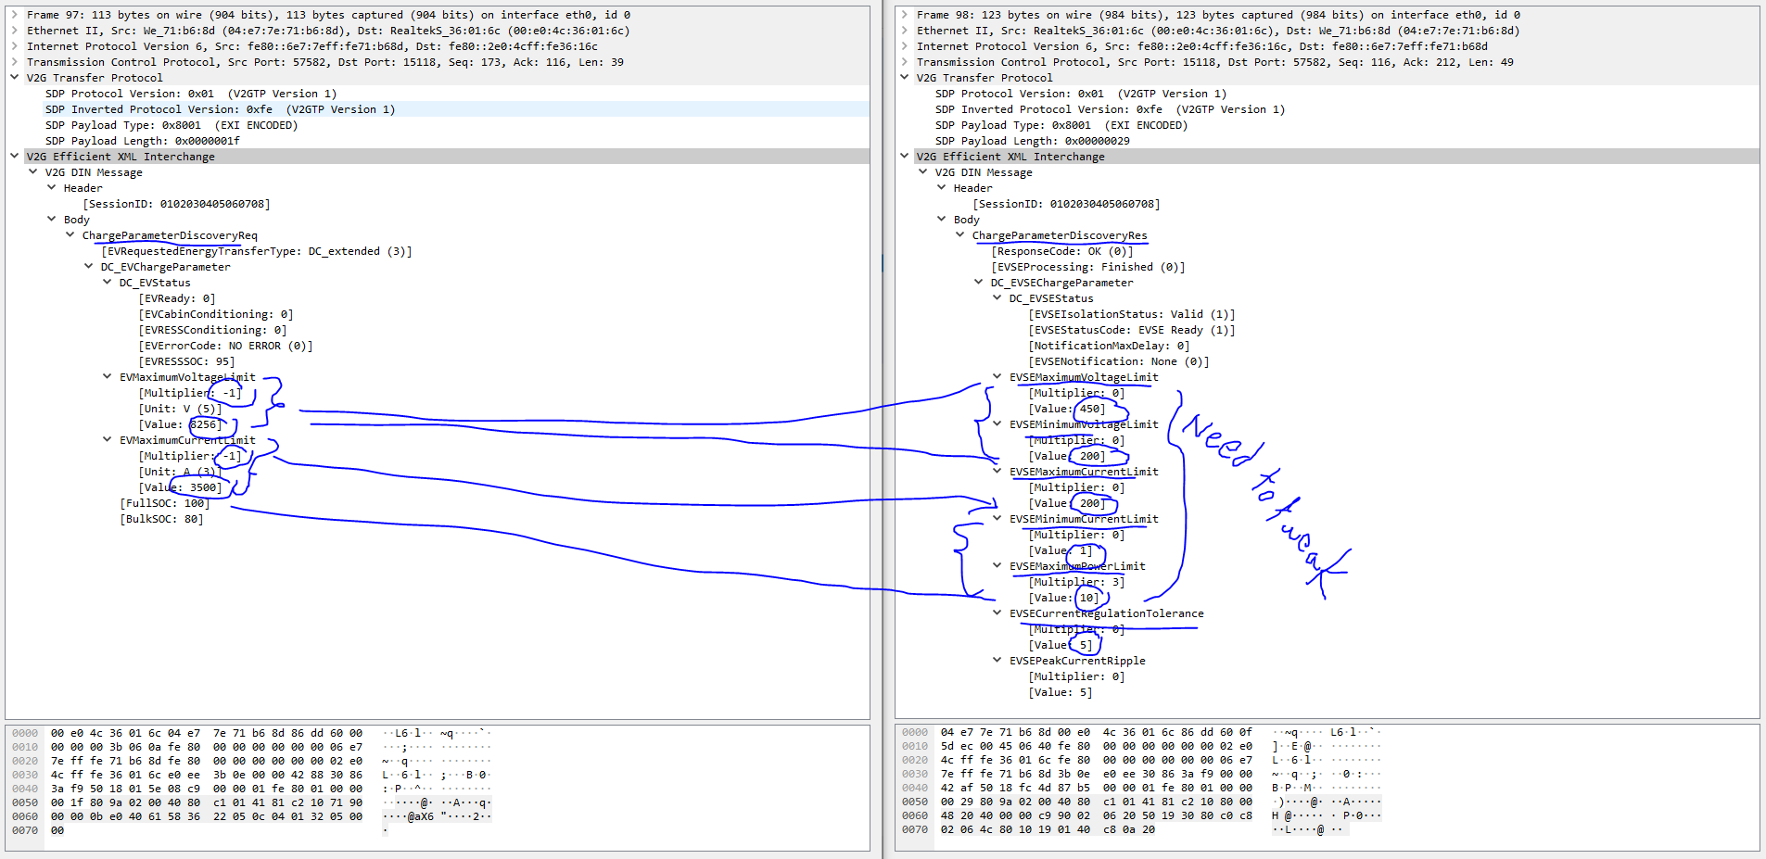Collapse the EVSEMaximumPowerLimit node
The image size is (1766, 859).
click(x=997, y=566)
